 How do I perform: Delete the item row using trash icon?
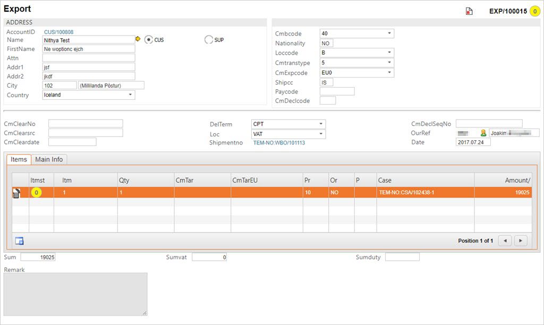[16, 193]
